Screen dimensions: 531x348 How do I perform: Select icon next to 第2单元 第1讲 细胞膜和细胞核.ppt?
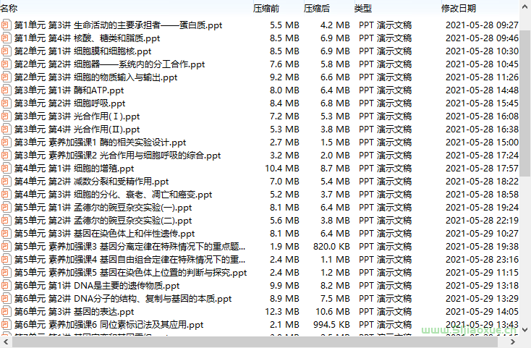(x=6, y=51)
